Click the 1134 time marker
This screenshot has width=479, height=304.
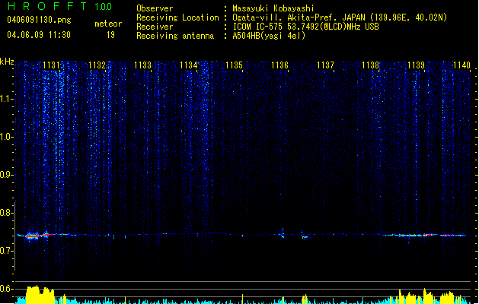pyautogui.click(x=188, y=65)
